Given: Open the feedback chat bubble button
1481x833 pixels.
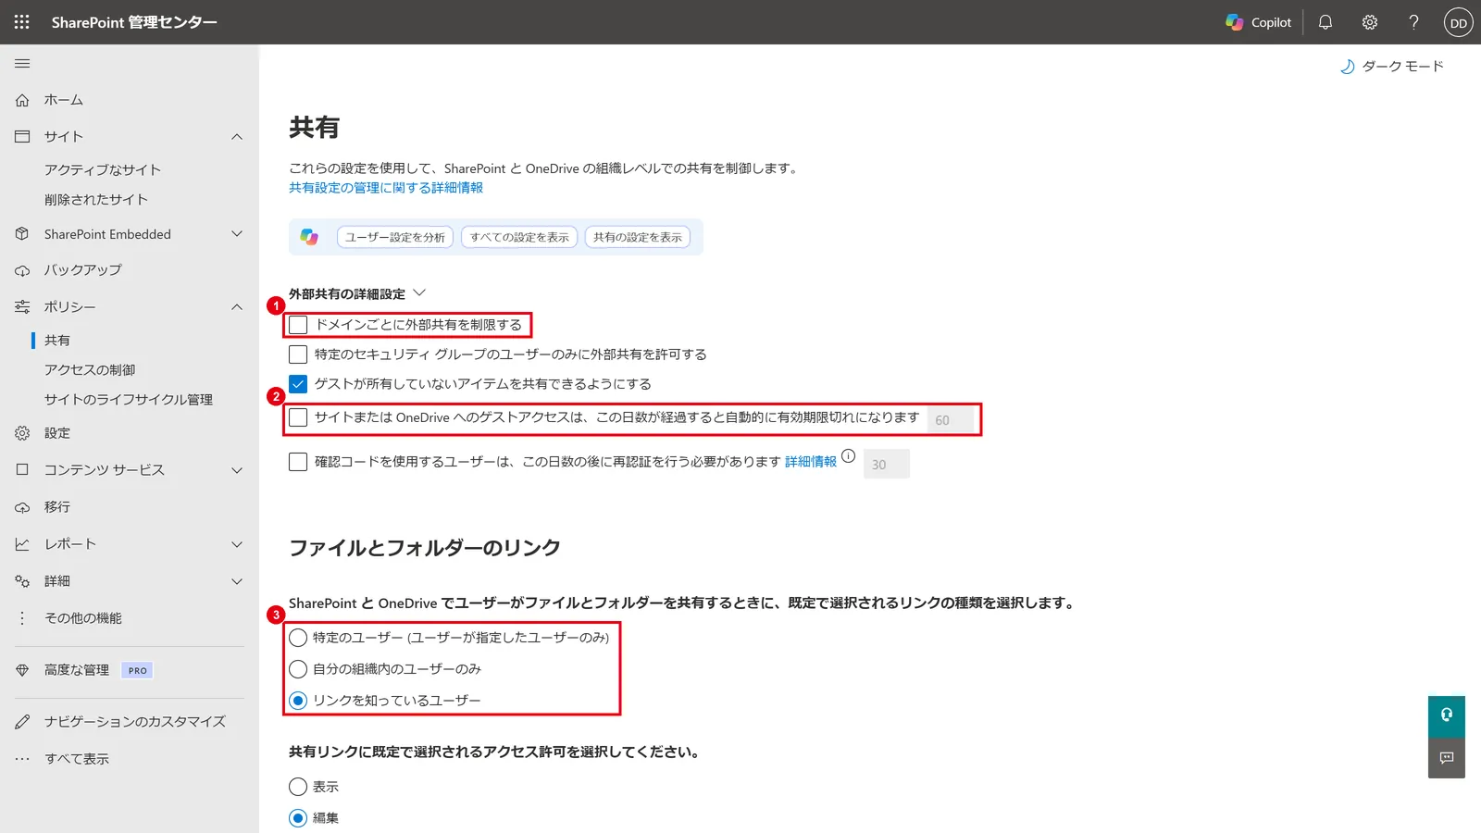Looking at the screenshot, I should pyautogui.click(x=1447, y=758).
